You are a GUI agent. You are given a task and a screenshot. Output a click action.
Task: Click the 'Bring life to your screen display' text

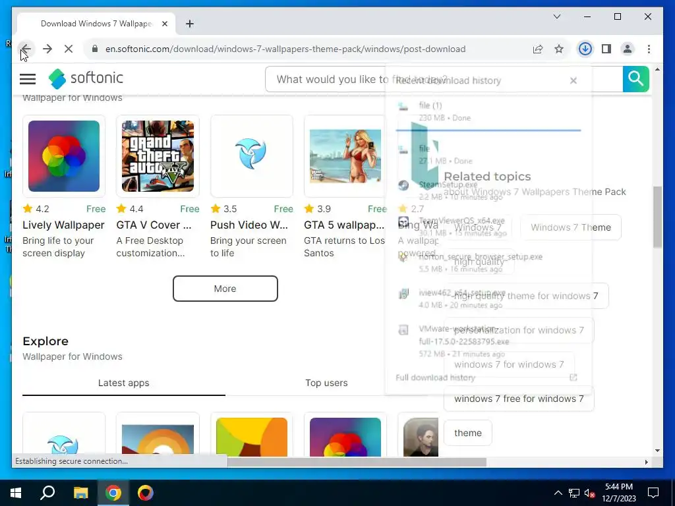pos(58,247)
